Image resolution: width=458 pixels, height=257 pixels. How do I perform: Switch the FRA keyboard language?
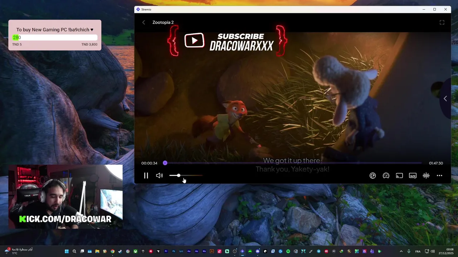[418, 251]
